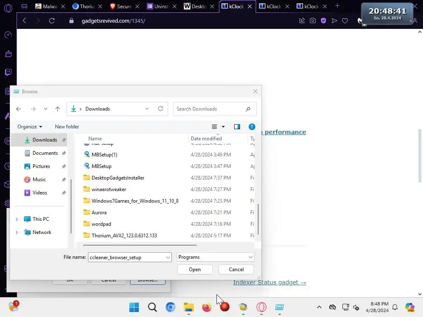Open Twitch in Opera sidebar

tap(8, 72)
